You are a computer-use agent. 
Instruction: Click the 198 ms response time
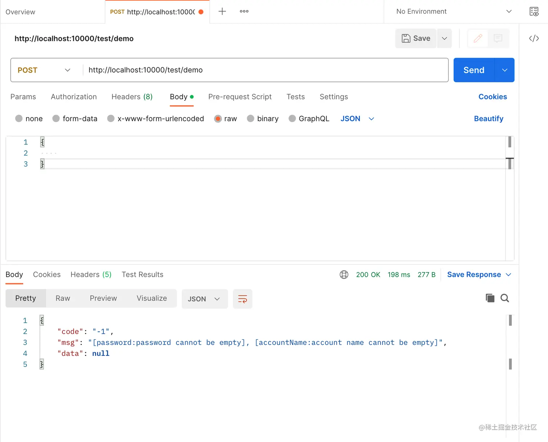(x=399, y=275)
